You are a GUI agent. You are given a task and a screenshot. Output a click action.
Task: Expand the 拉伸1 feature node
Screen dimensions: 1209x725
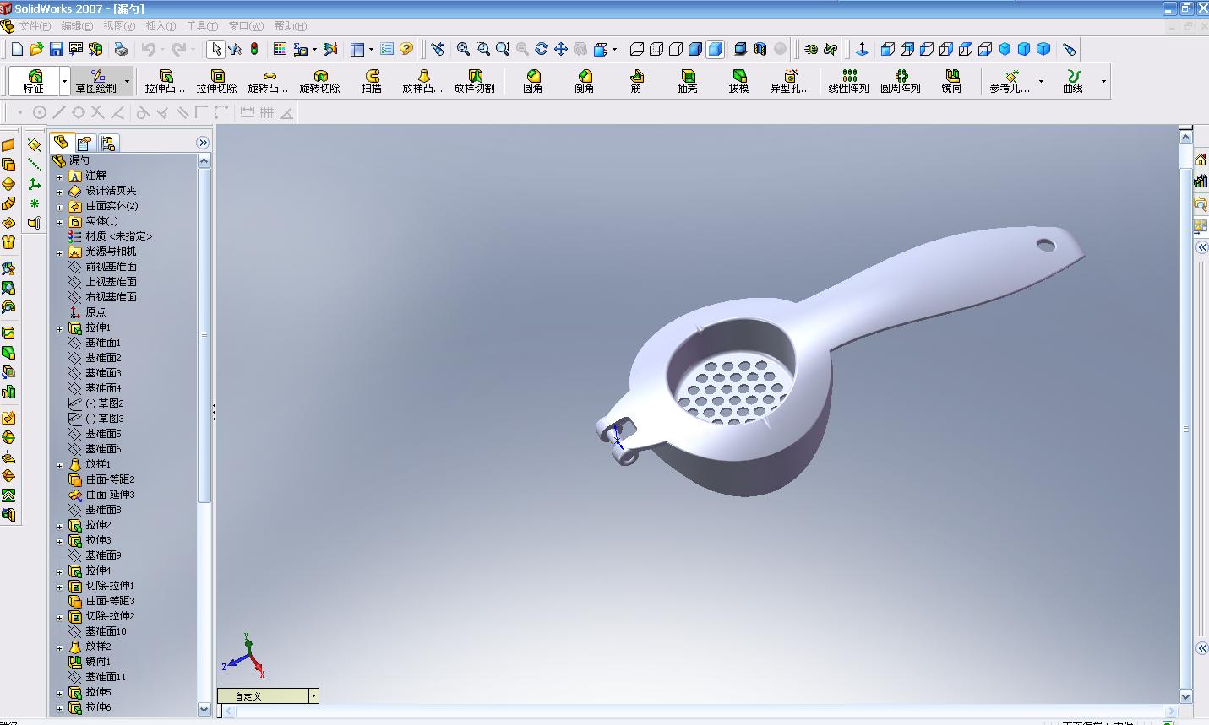pyautogui.click(x=60, y=328)
